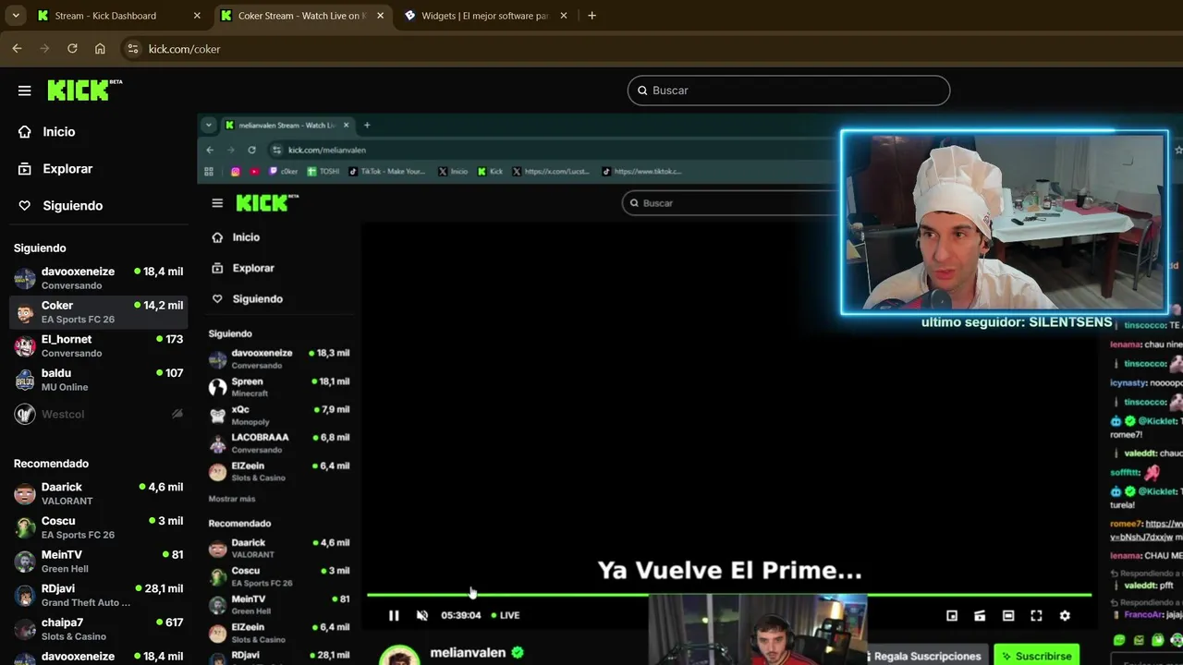Seek on the green stream progress bar
Screen dimensions: 1183x665
[729, 595]
